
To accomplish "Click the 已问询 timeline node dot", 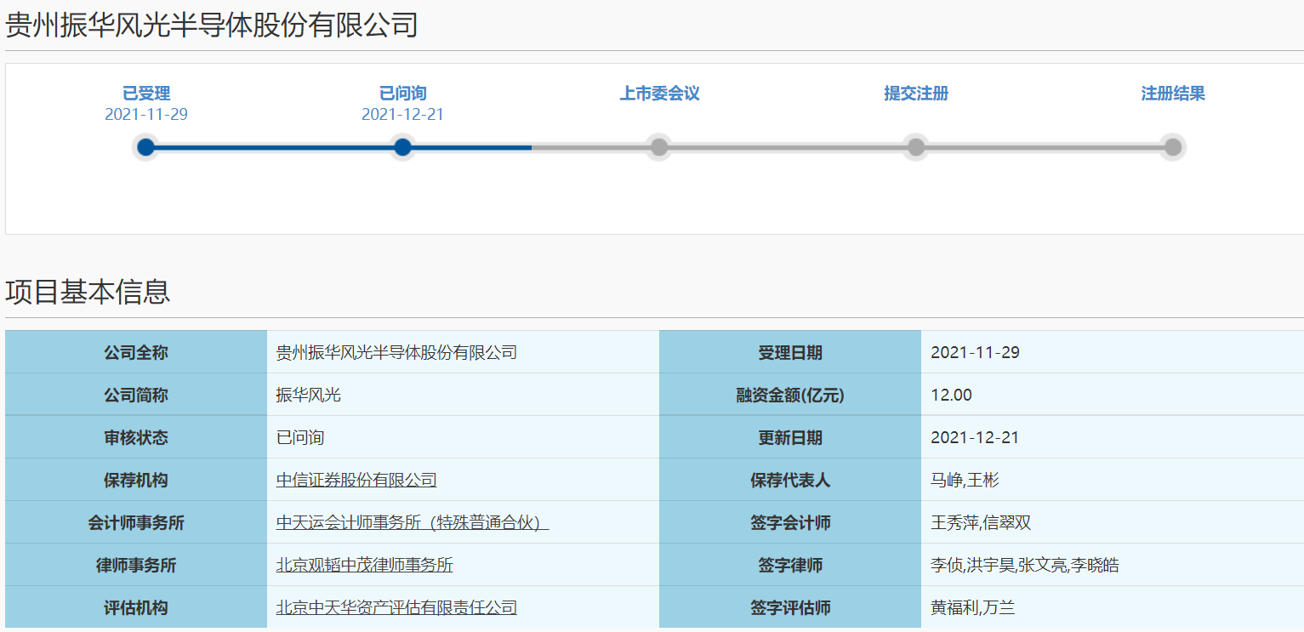I will 402,147.
